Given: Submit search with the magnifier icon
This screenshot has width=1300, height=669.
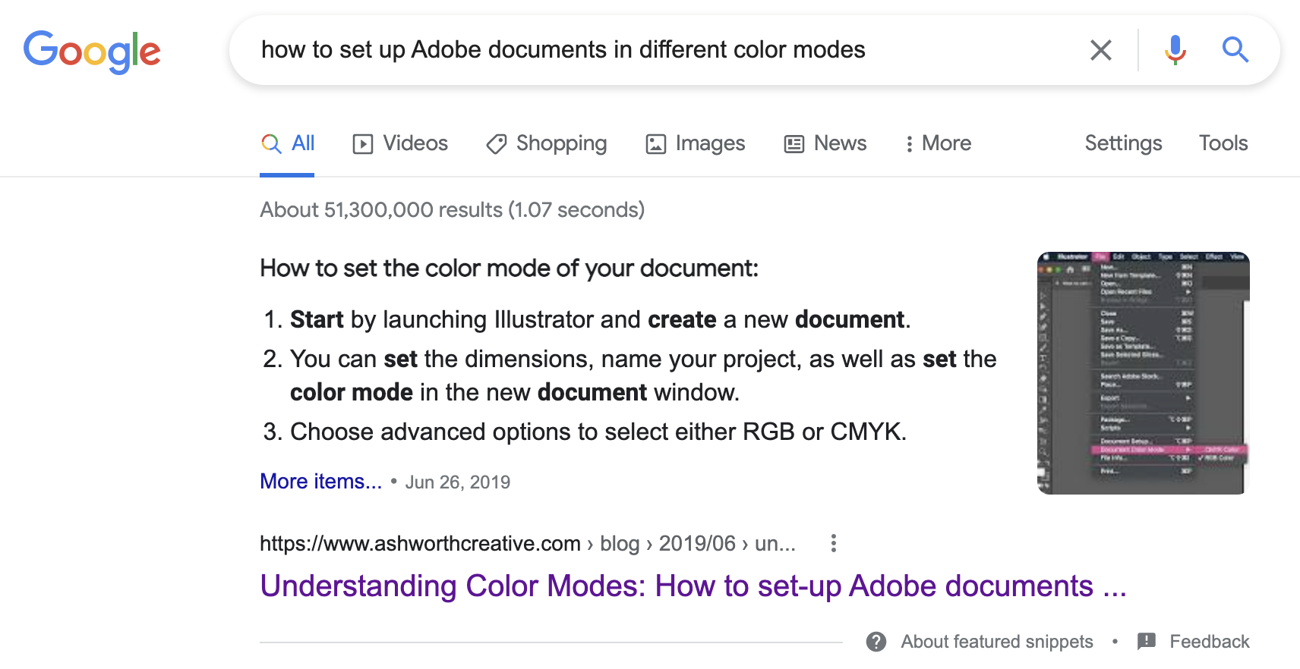Looking at the screenshot, I should 1235,50.
